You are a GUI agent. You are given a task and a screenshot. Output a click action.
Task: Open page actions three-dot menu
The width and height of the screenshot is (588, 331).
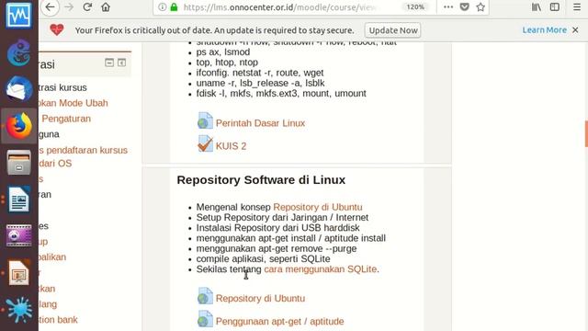448,7
